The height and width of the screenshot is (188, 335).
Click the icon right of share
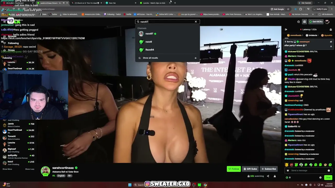tap(275, 176)
